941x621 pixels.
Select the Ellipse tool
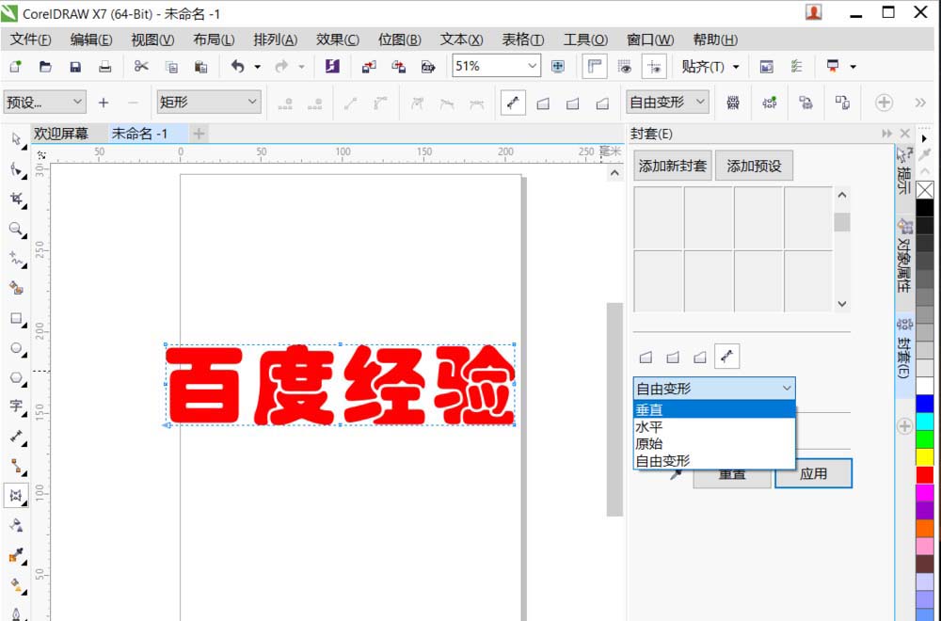pos(16,348)
